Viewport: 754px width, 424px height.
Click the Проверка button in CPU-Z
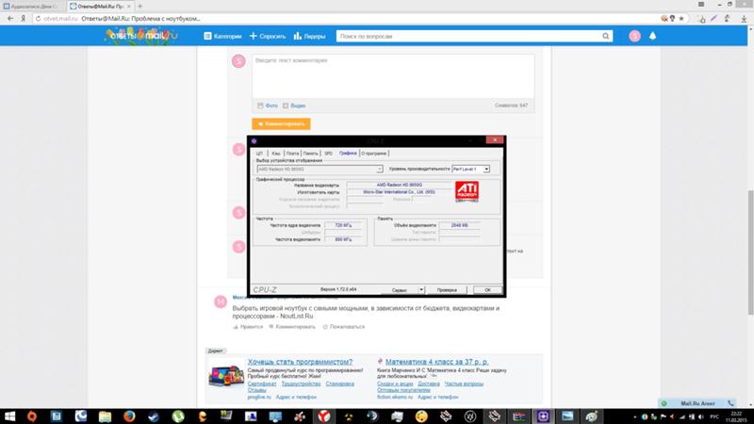pos(447,290)
